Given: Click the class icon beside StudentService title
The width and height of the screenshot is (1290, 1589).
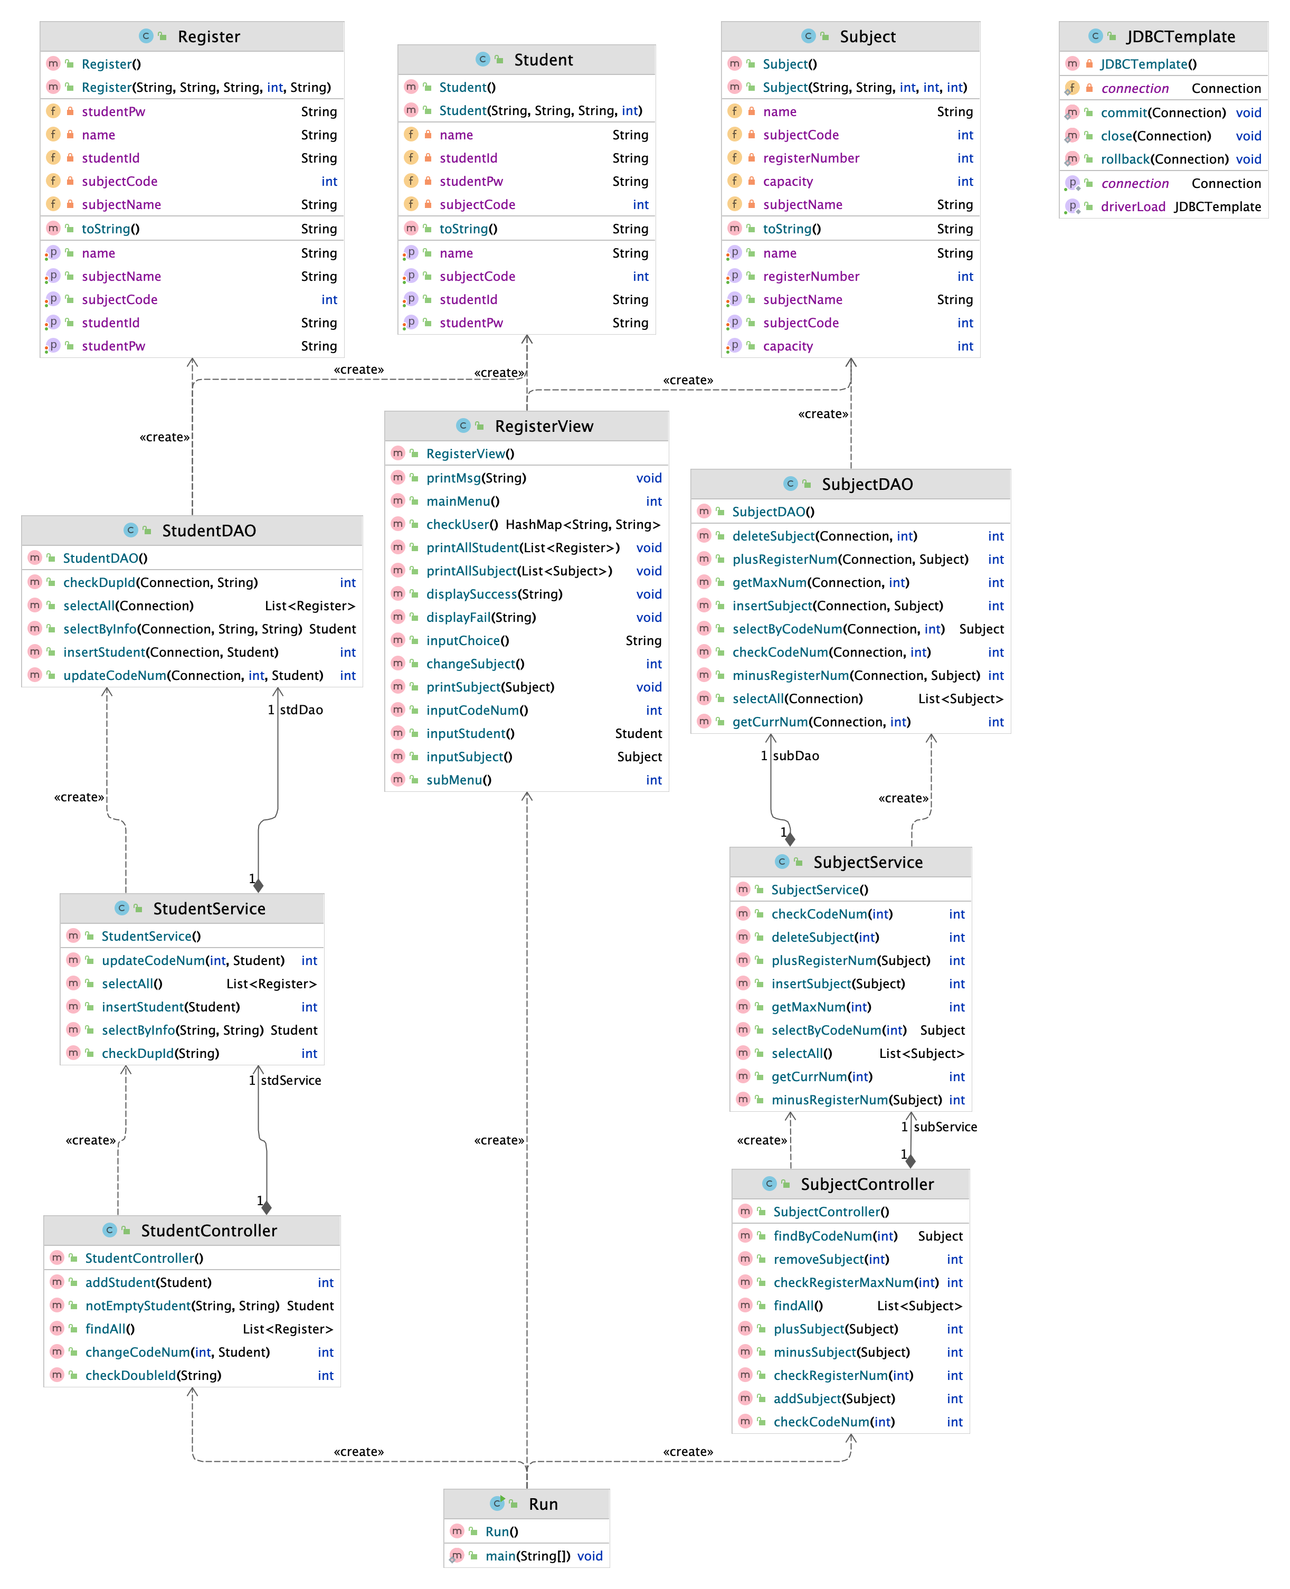Looking at the screenshot, I should click(x=122, y=907).
